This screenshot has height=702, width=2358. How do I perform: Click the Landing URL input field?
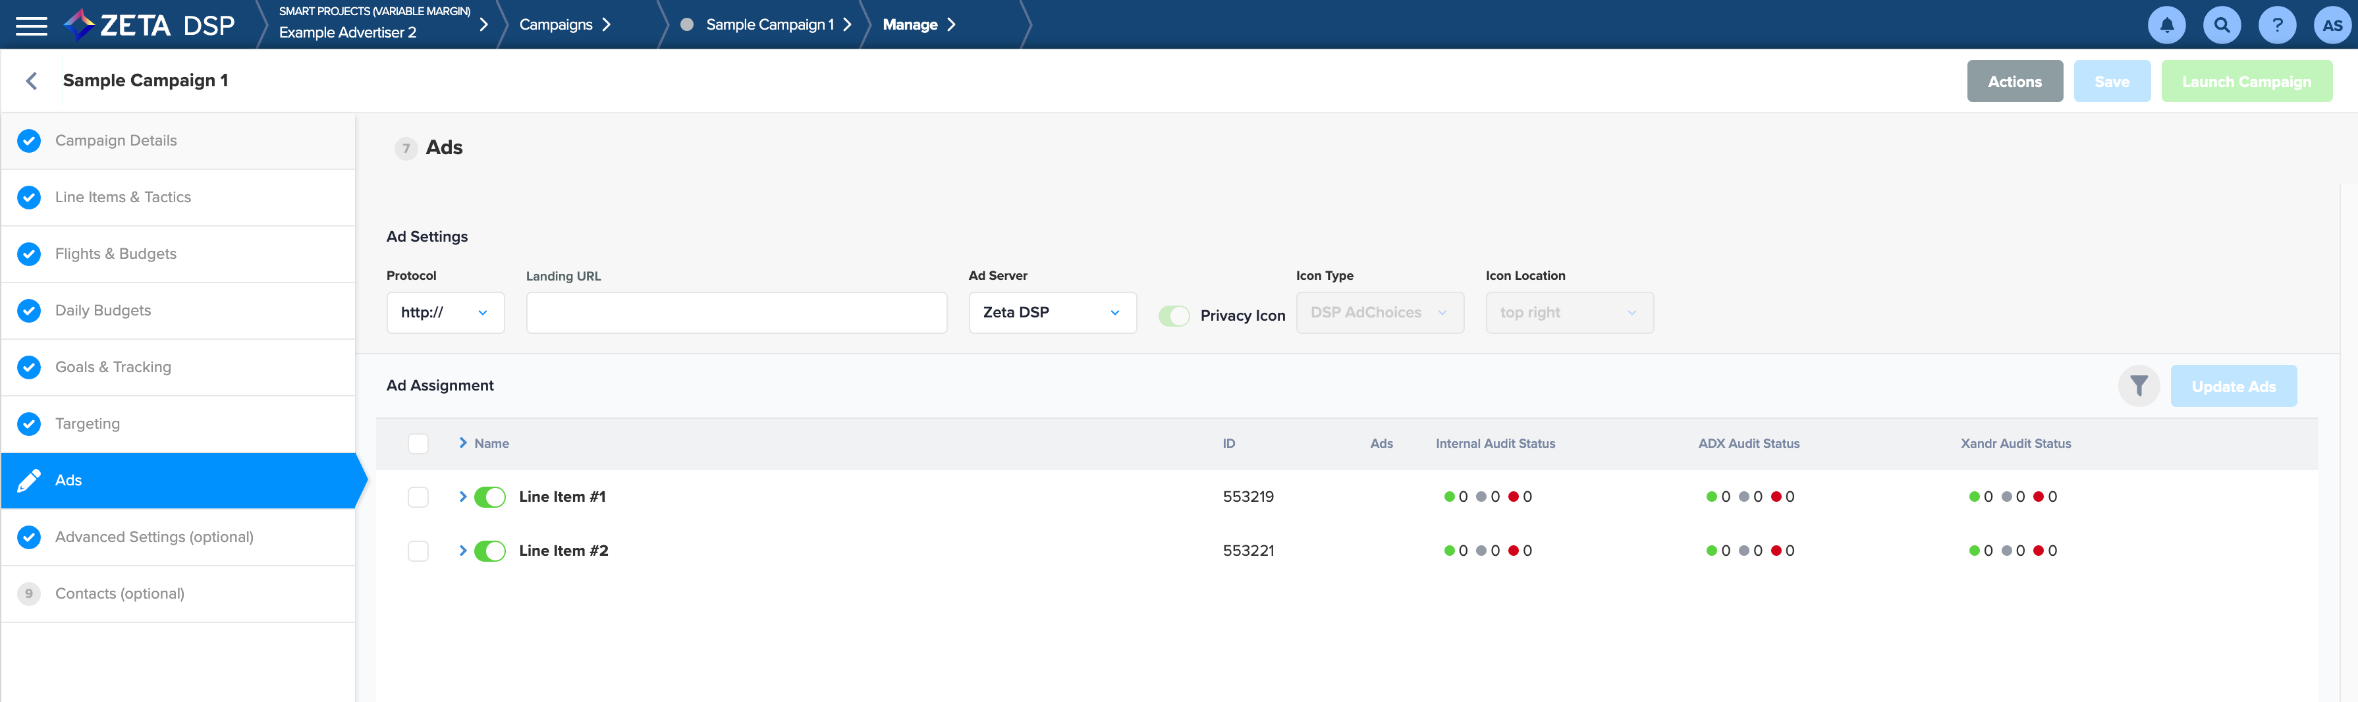point(736,313)
